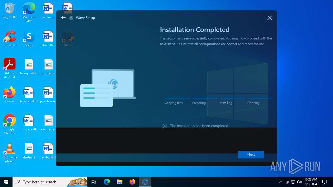Open Task View from the taskbar

point(94,182)
